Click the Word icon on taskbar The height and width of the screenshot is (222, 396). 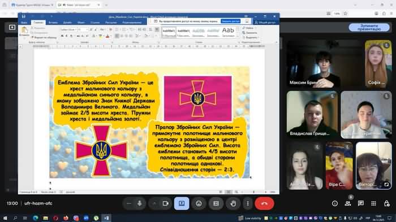(x=106, y=218)
